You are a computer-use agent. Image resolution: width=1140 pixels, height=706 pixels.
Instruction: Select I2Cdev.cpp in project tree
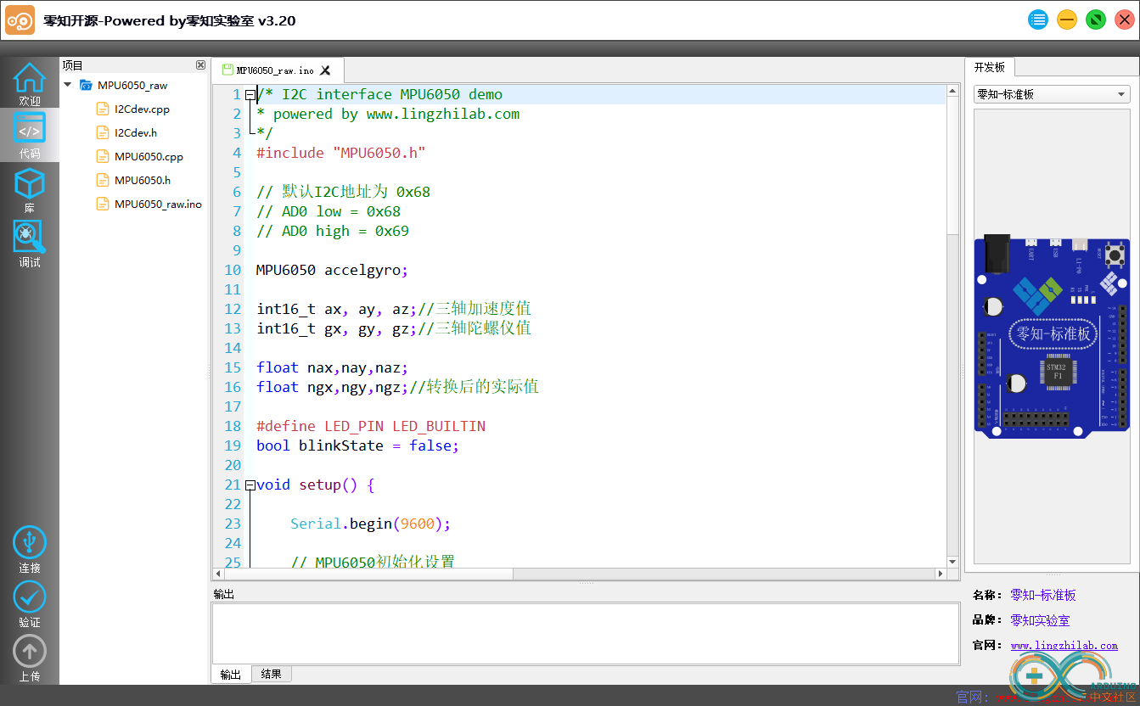click(x=142, y=109)
